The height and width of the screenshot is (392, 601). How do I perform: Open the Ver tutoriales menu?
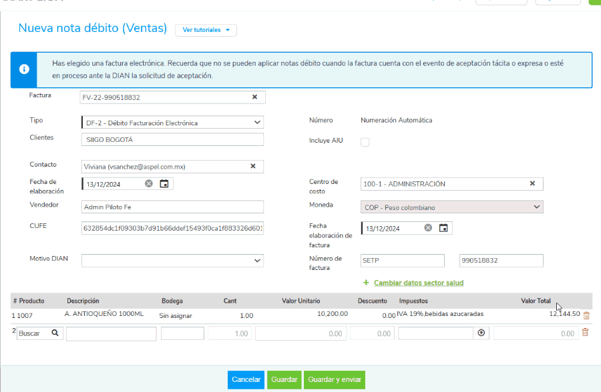click(x=206, y=30)
